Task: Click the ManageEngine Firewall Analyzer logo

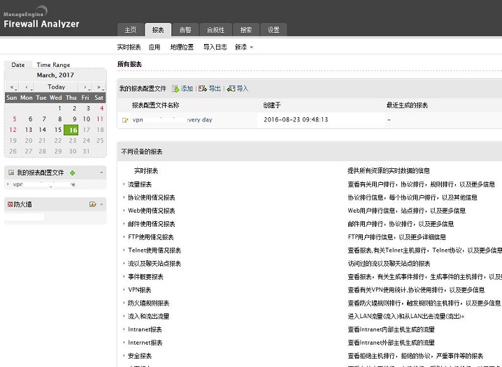Action: pyautogui.click(x=42, y=19)
